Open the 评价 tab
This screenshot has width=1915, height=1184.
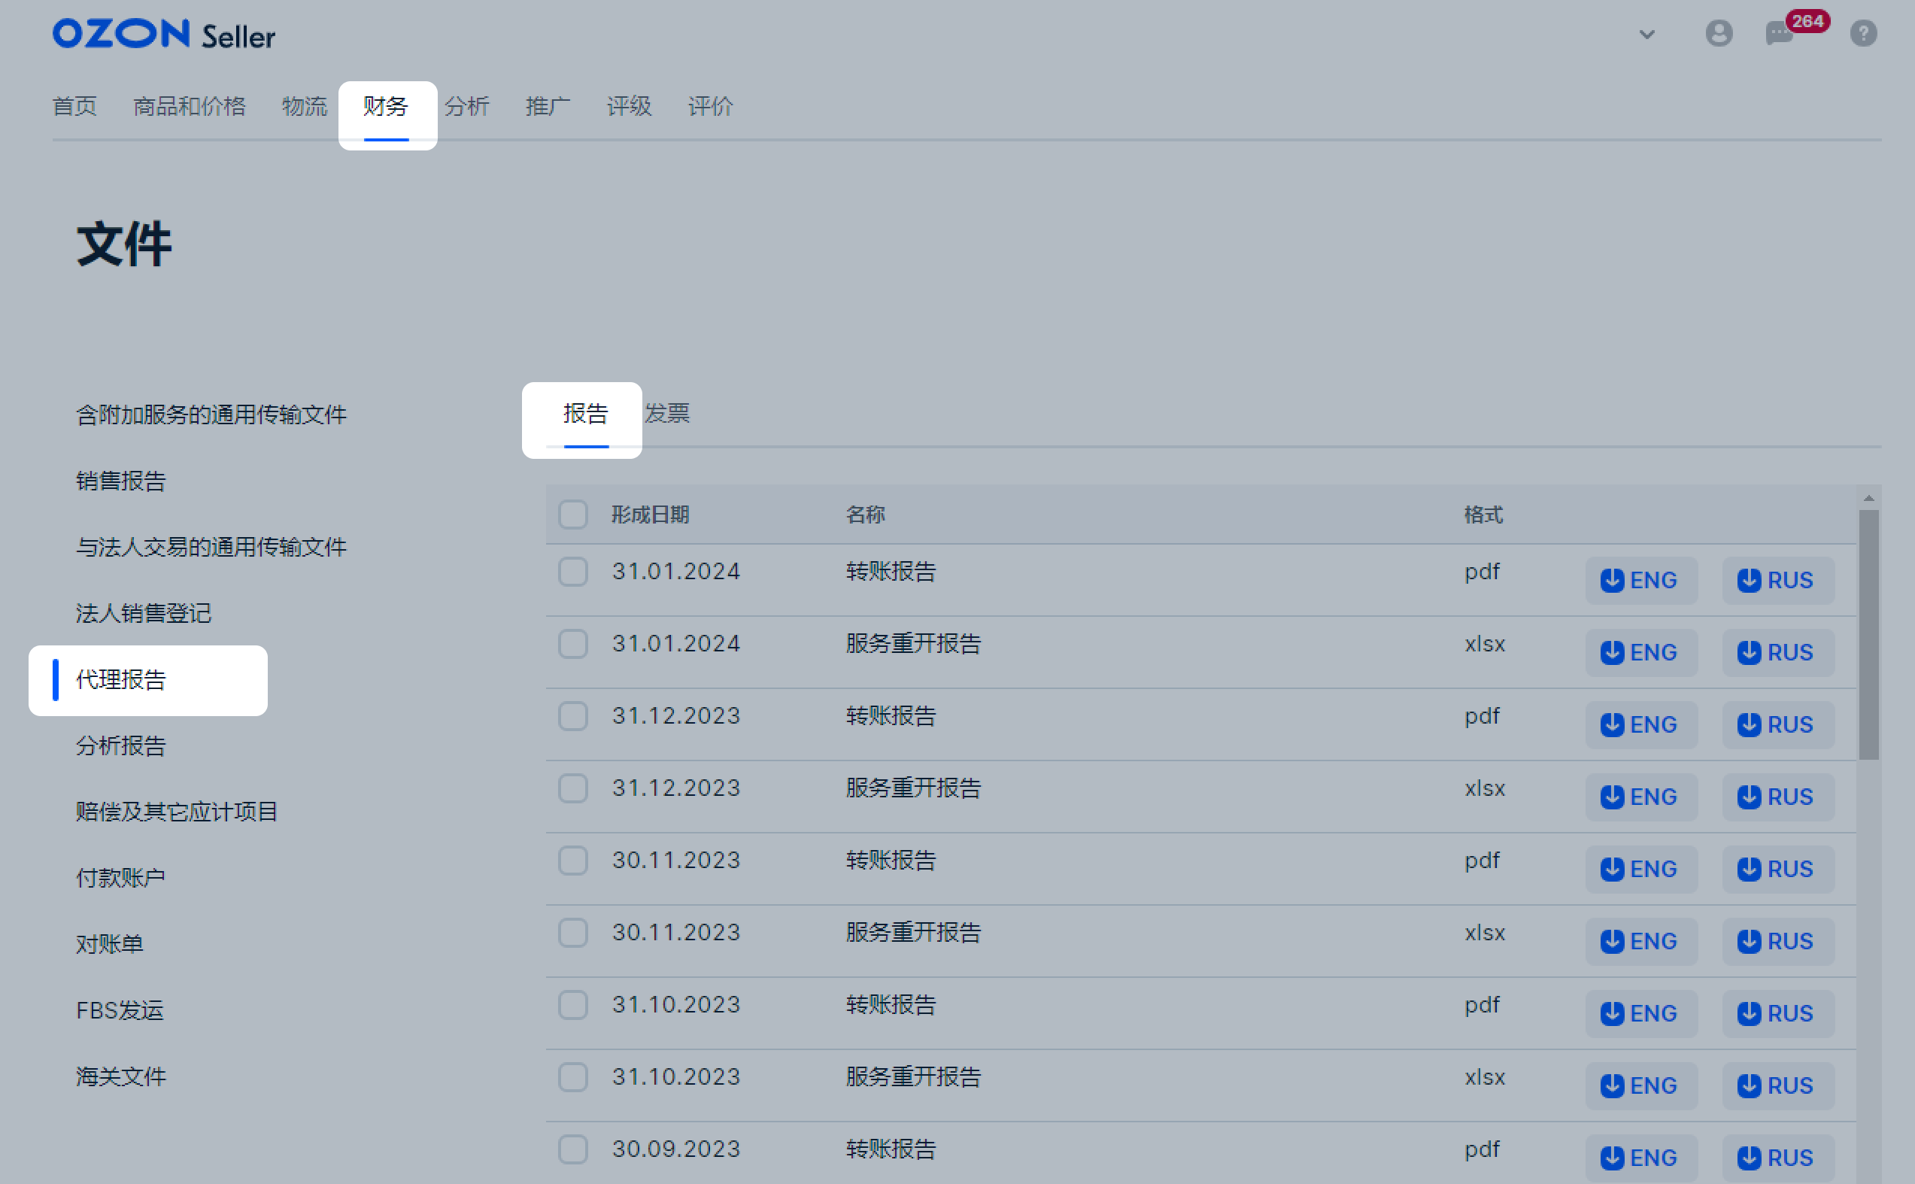(711, 106)
